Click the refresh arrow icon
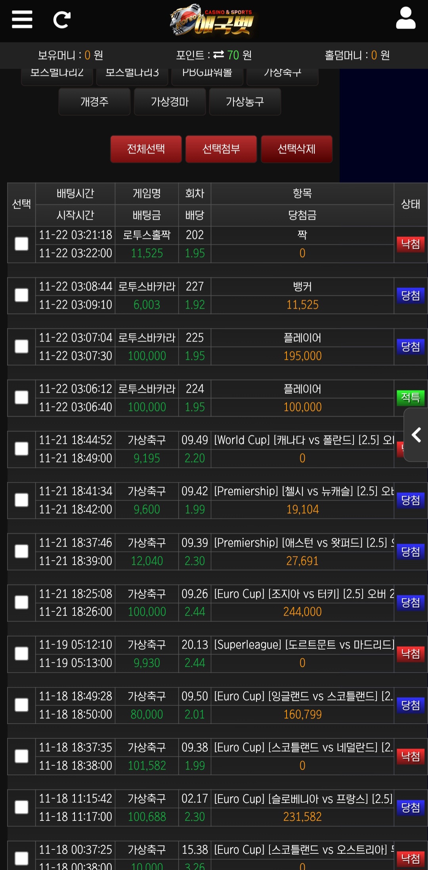 (x=62, y=19)
